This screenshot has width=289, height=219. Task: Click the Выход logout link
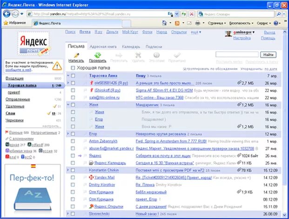[269, 33]
